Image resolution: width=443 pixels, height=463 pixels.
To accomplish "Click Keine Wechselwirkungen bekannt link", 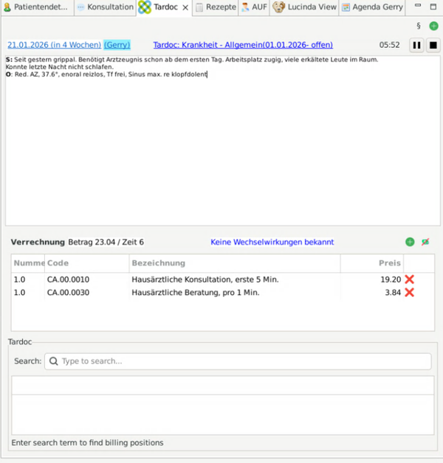I will point(272,242).
